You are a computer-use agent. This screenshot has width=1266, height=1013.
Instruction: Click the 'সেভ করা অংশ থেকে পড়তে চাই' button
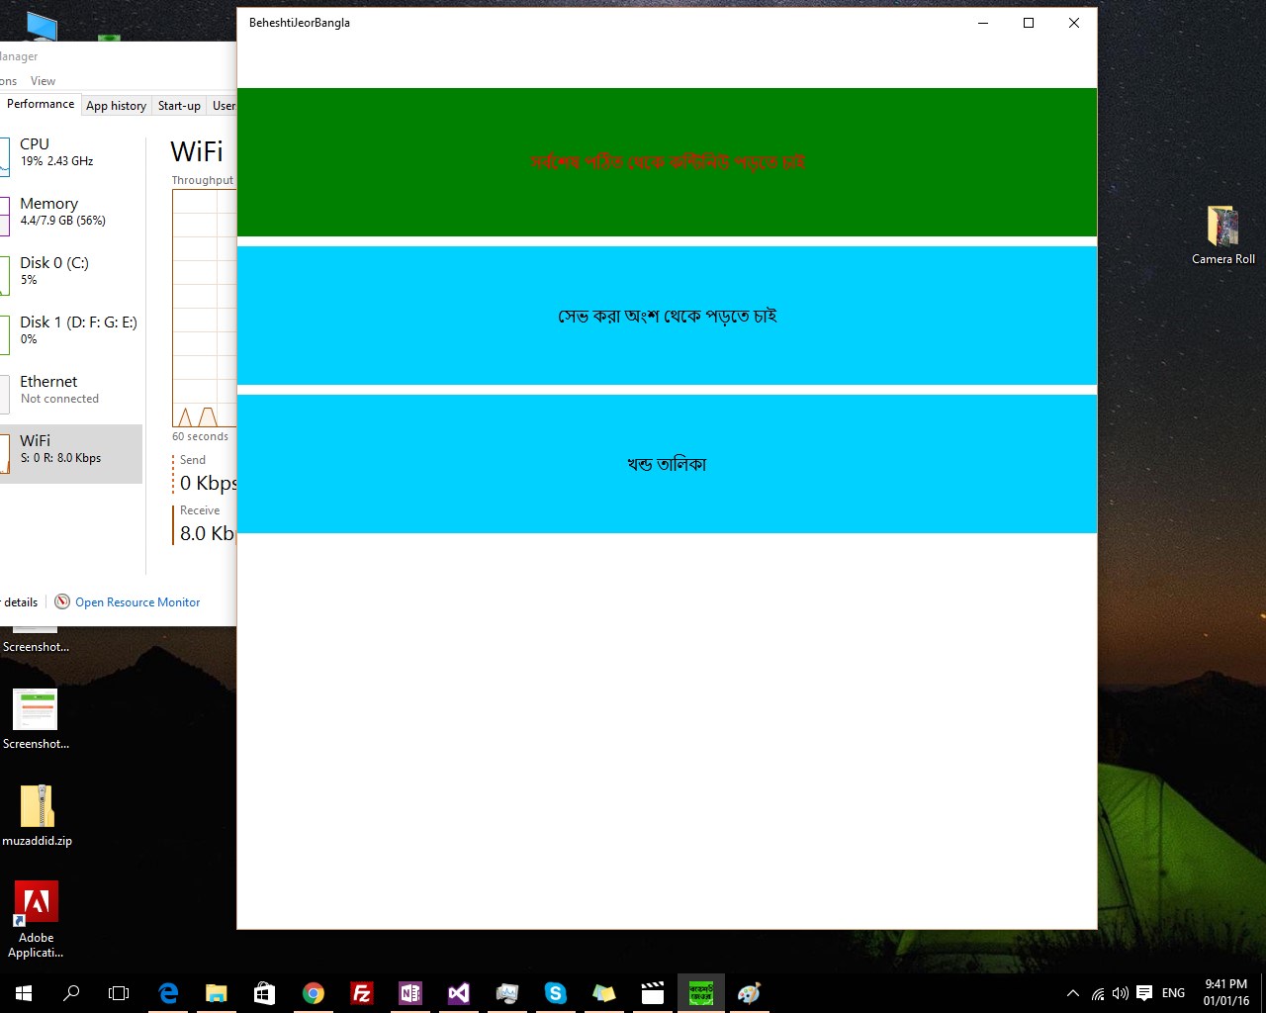667,316
